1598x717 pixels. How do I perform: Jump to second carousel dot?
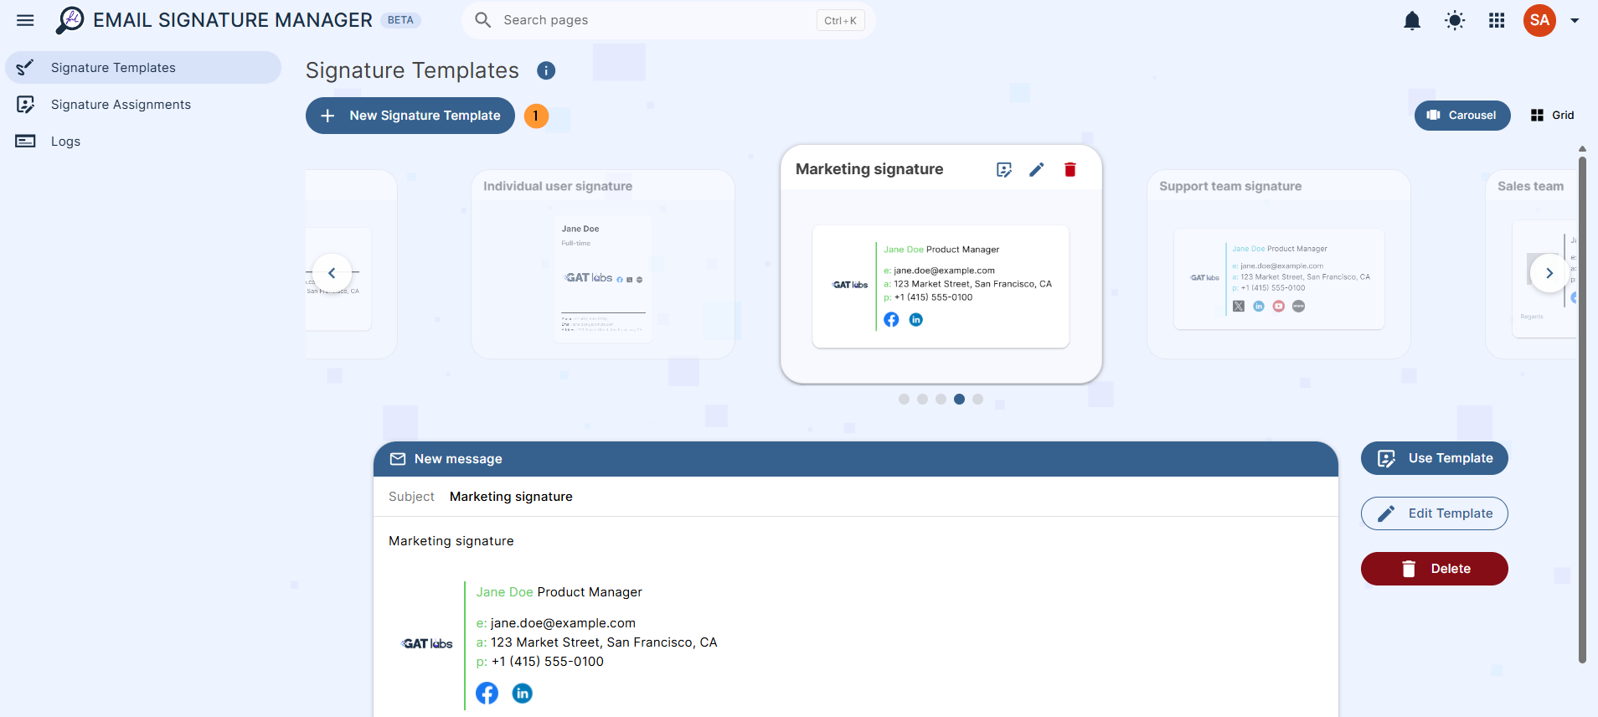922,400
